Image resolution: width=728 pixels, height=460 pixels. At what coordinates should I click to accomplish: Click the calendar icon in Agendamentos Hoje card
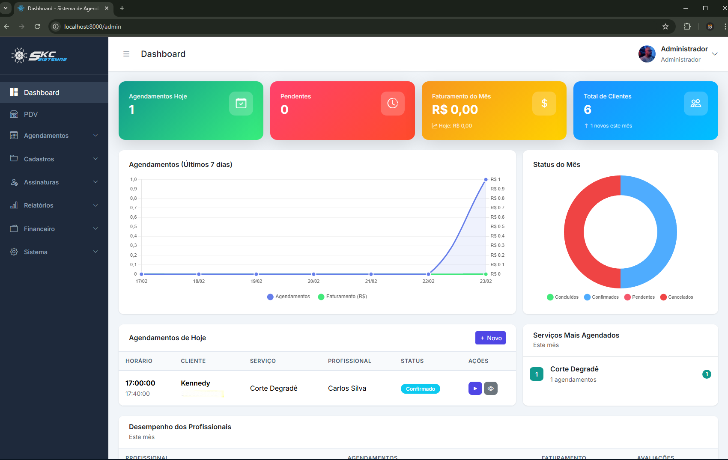(x=241, y=104)
